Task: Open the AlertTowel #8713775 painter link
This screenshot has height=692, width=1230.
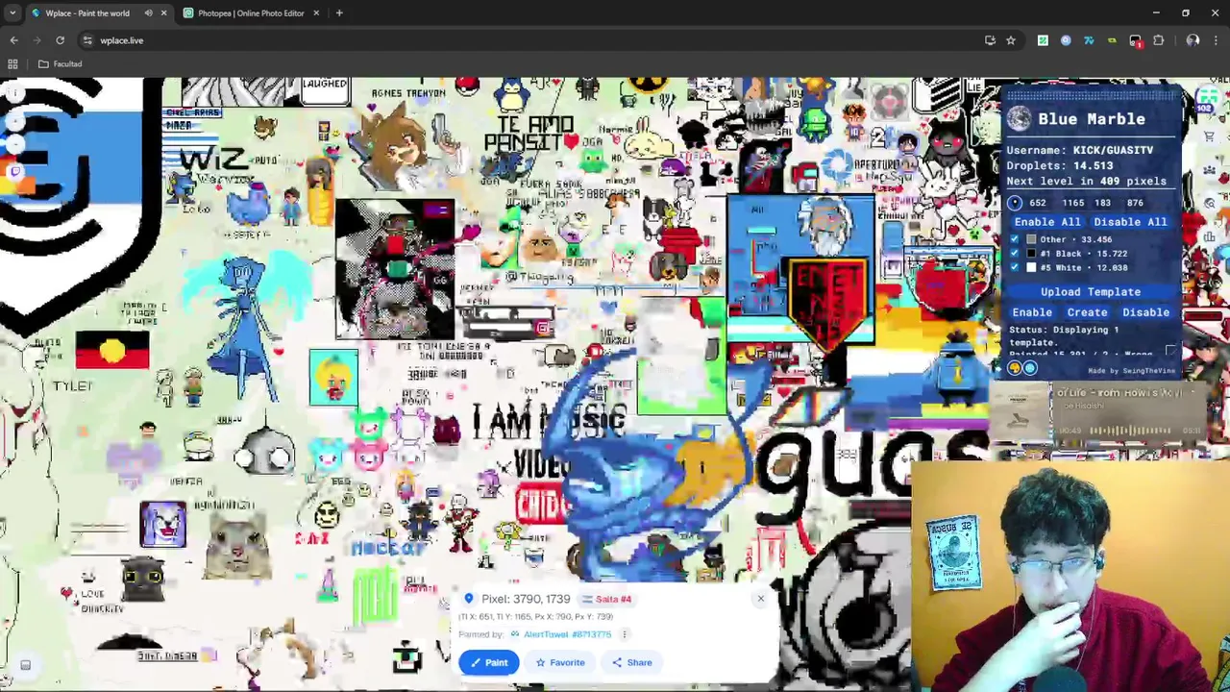Action: click(x=568, y=634)
